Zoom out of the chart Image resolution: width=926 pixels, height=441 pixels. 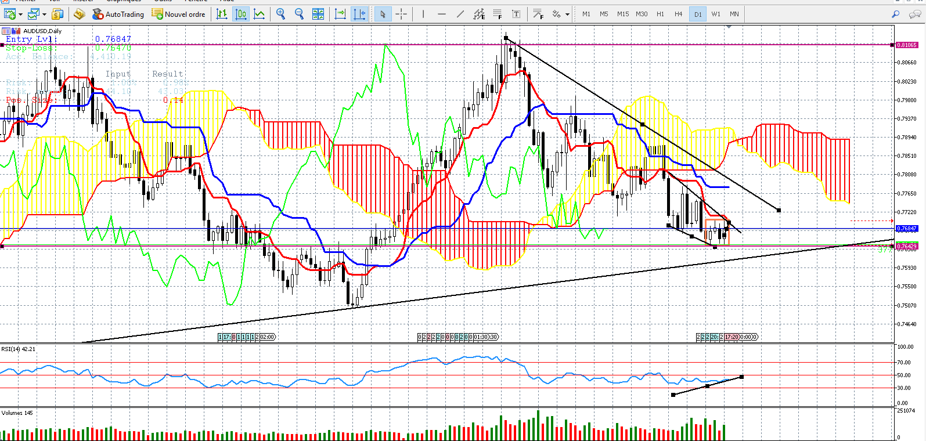(x=300, y=14)
